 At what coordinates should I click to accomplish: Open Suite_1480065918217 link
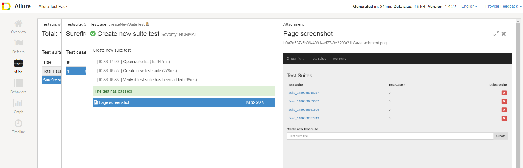tap(303, 93)
